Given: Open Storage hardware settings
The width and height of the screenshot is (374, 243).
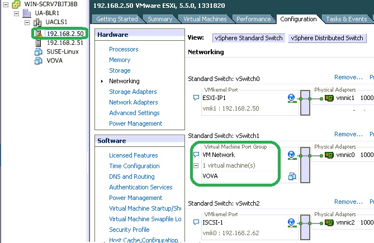Looking at the screenshot, I should [120, 70].
